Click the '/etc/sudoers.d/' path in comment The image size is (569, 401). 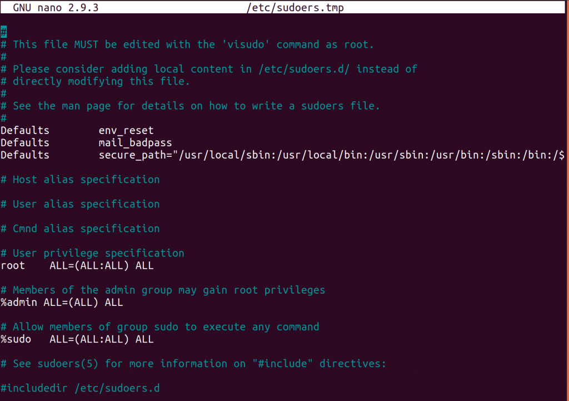(304, 69)
